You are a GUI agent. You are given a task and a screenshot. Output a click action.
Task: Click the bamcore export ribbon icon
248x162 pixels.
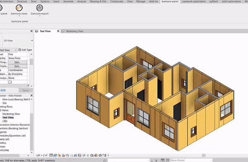[40, 8]
